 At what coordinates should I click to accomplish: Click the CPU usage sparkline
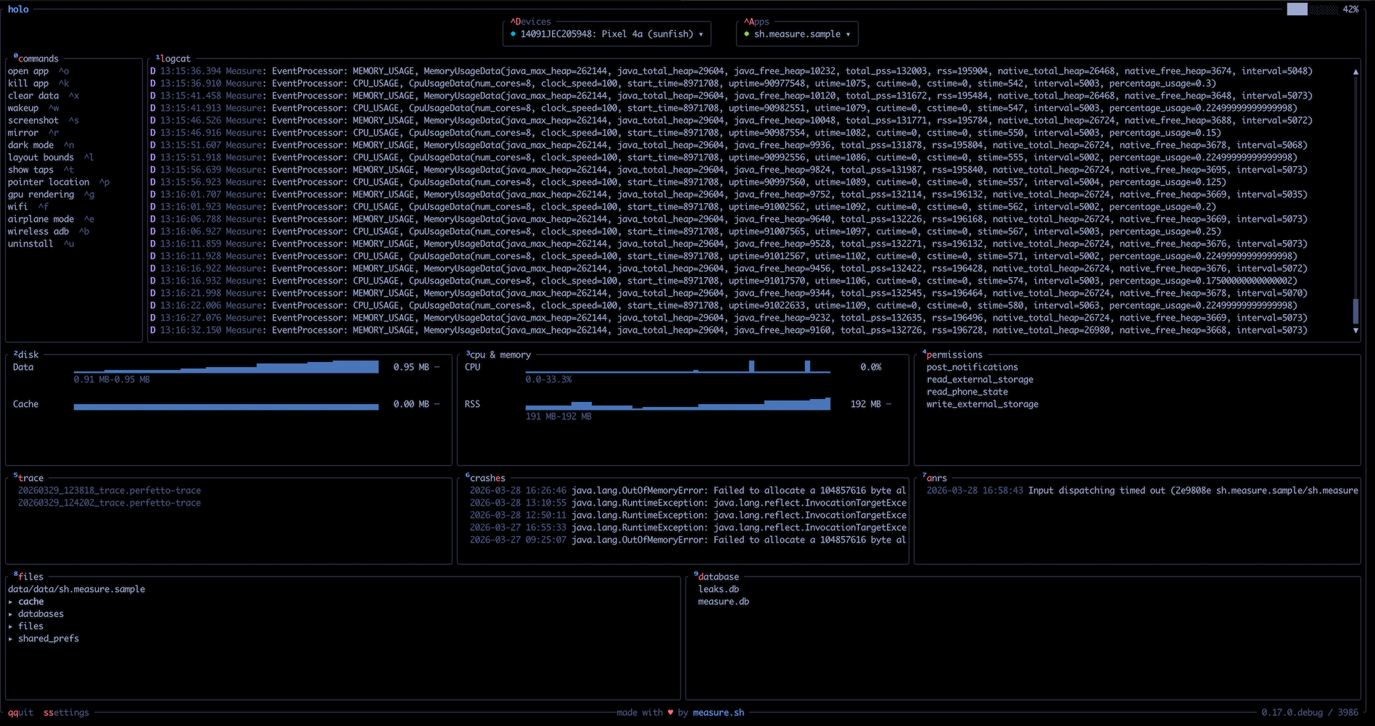point(678,367)
